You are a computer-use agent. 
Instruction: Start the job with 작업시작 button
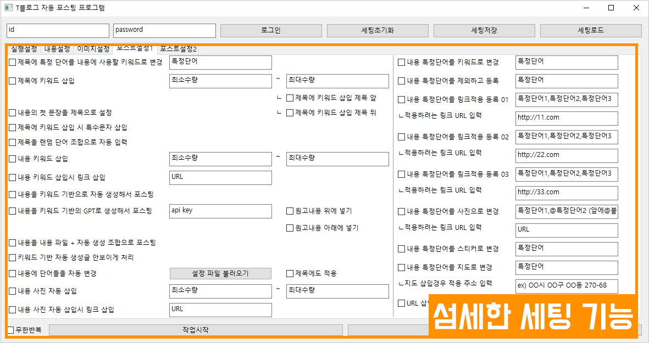[x=195, y=330]
